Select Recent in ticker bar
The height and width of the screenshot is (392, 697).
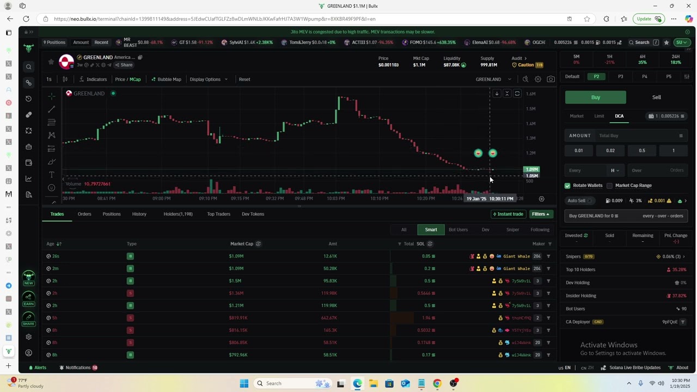point(101,42)
